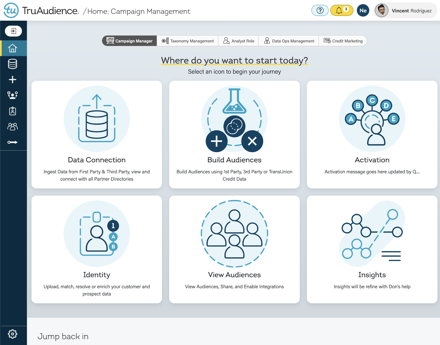Select the Campaign Manager tab
Viewport: 440px width, 345px height.
point(130,41)
